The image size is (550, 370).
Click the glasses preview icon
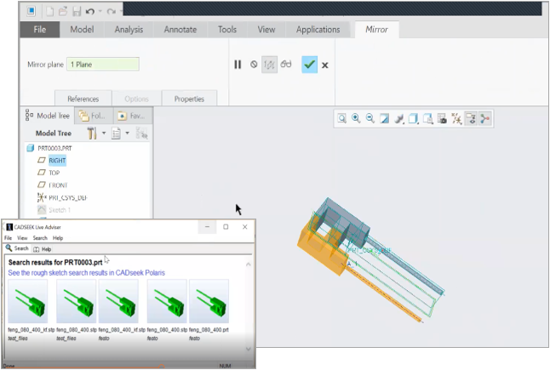tap(286, 65)
